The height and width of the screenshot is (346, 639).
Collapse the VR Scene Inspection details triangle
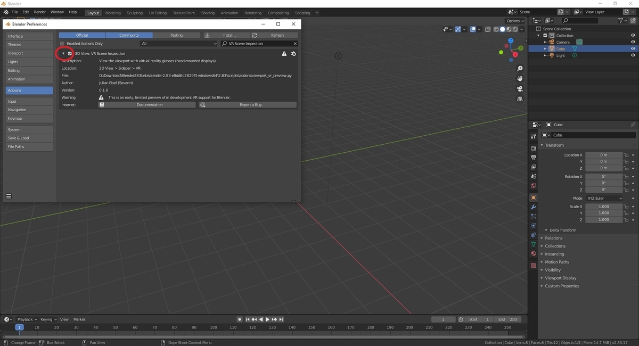coord(63,53)
